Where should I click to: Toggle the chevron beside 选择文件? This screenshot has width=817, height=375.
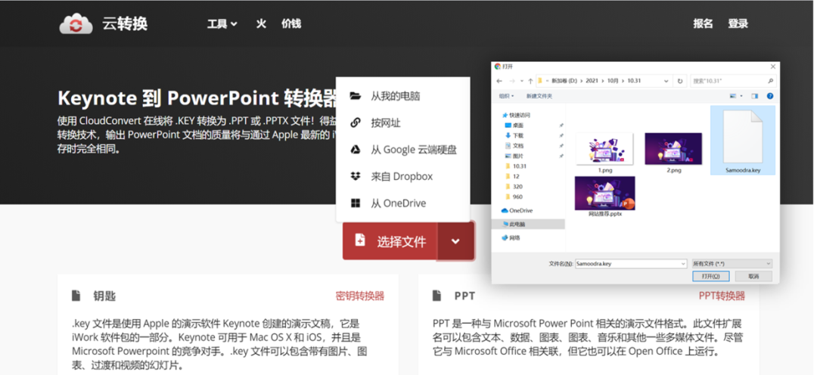point(455,241)
